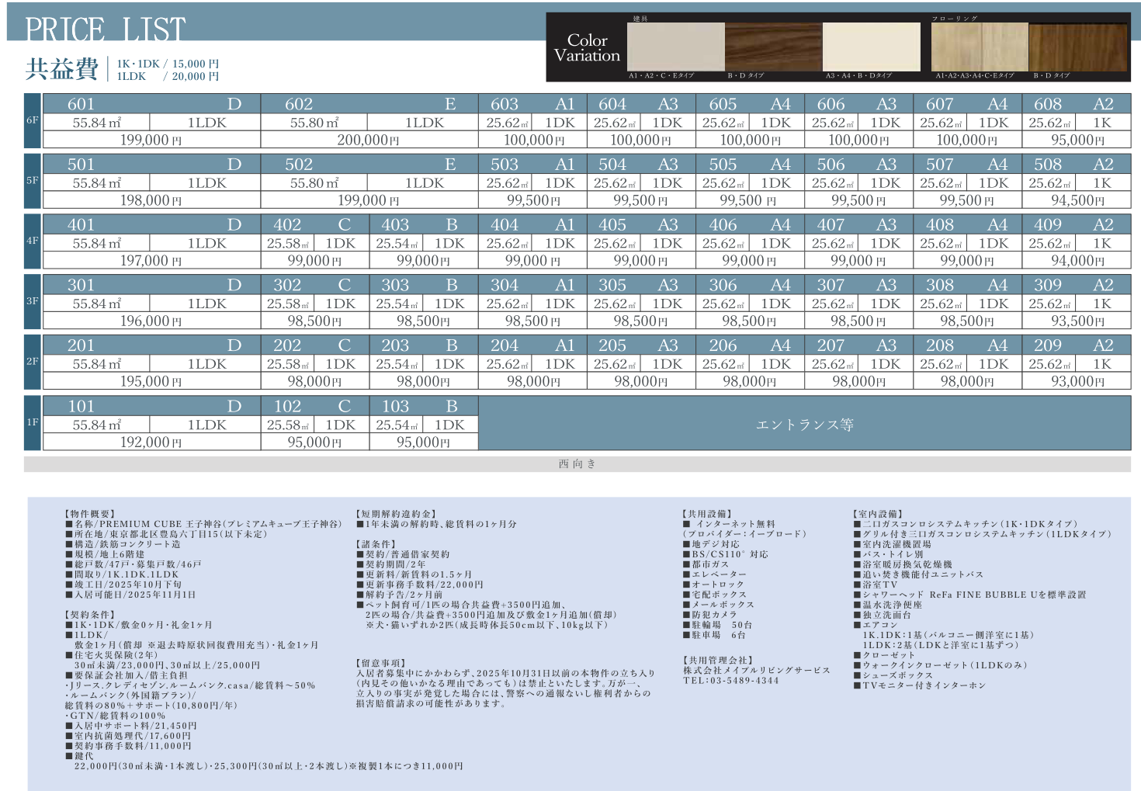This screenshot has width=1141, height=791.
Task: Select the 4F floor label
Action: [x=33, y=241]
